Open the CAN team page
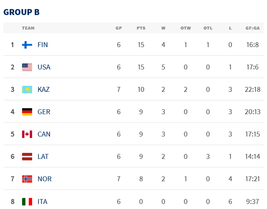The image size is (267, 209). 44,134
